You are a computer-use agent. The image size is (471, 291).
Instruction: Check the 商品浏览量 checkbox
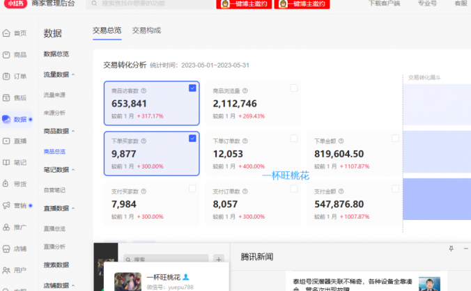[294, 88]
